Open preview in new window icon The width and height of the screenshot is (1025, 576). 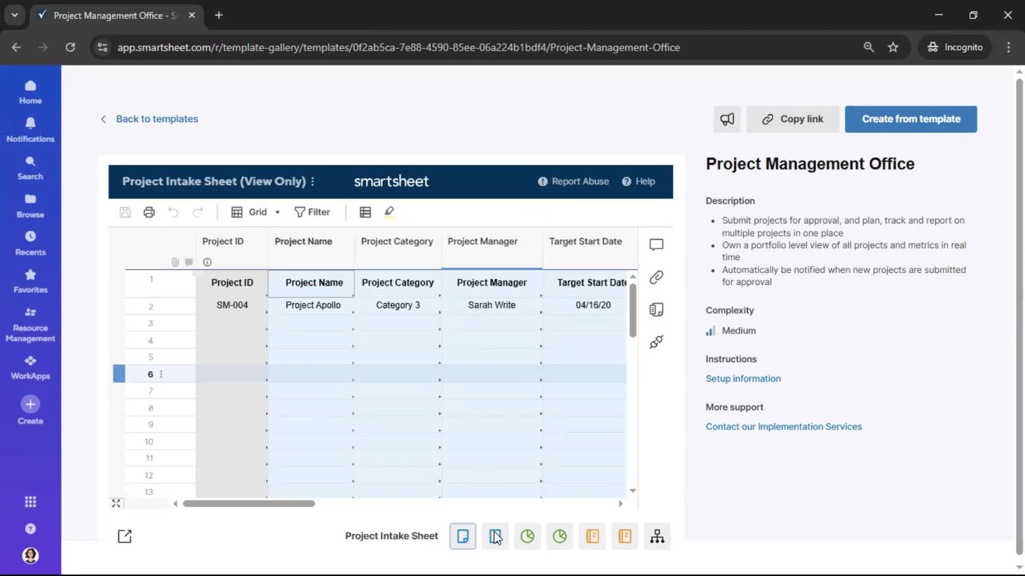coord(124,536)
